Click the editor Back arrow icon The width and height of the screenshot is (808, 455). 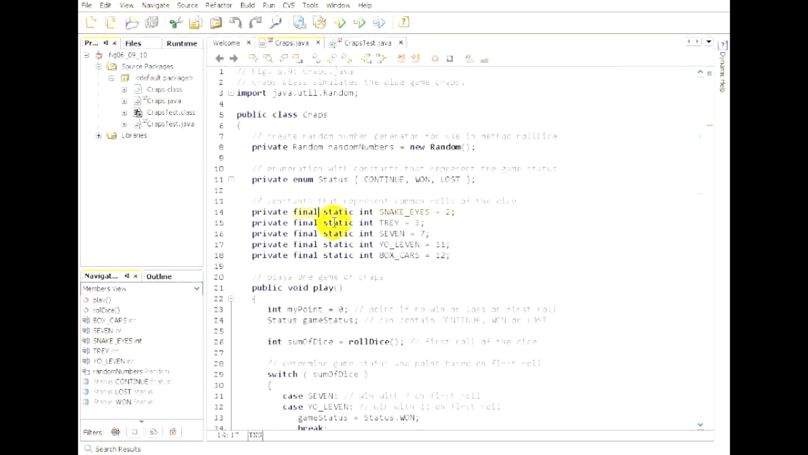click(219, 59)
